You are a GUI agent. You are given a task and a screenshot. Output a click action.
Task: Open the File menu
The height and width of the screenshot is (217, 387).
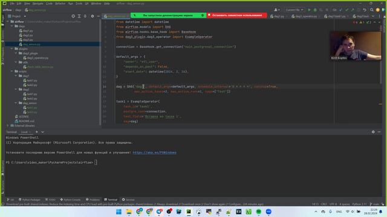click(x=12, y=4)
